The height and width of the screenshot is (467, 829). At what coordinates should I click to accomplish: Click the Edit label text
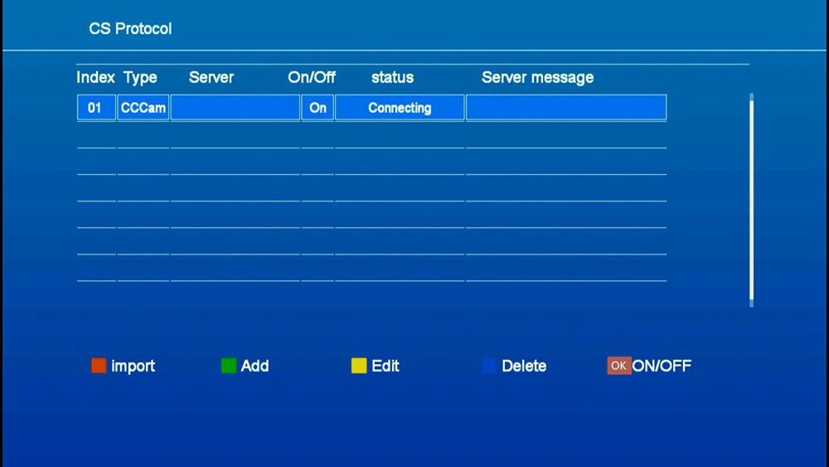tap(385, 366)
